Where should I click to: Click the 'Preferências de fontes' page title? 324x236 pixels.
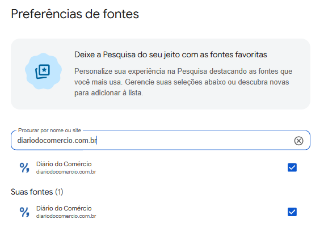coord(75,14)
